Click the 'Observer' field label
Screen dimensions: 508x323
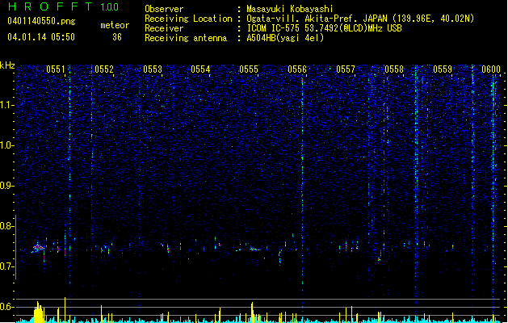pos(164,9)
